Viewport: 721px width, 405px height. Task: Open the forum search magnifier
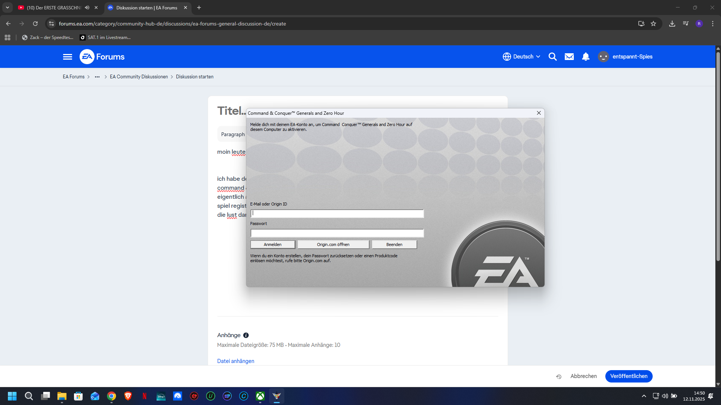pyautogui.click(x=552, y=57)
